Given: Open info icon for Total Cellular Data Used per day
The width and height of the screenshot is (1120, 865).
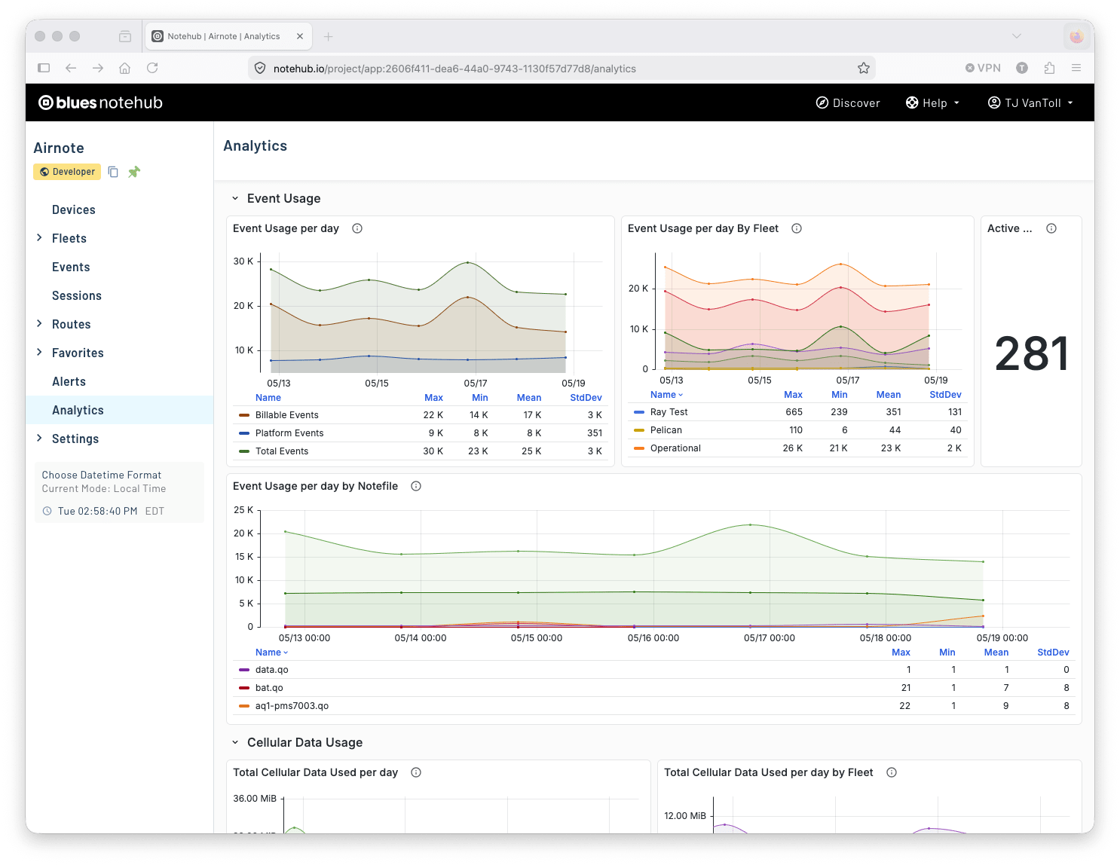Looking at the screenshot, I should click(416, 772).
